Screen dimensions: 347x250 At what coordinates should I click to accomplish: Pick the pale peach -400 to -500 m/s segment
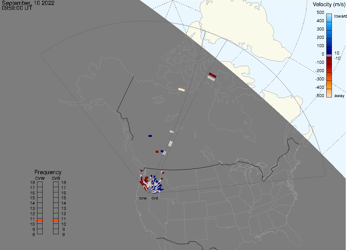click(x=329, y=93)
